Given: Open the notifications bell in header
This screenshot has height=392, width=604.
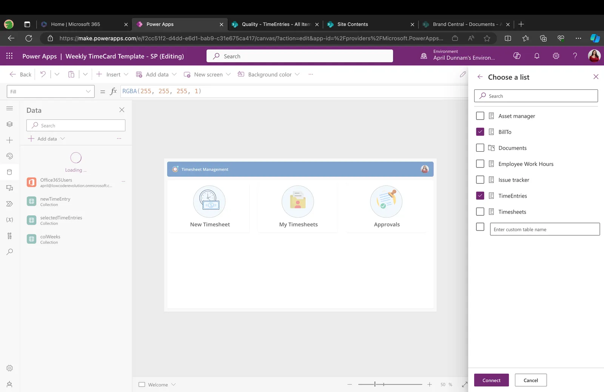Looking at the screenshot, I should click(537, 56).
